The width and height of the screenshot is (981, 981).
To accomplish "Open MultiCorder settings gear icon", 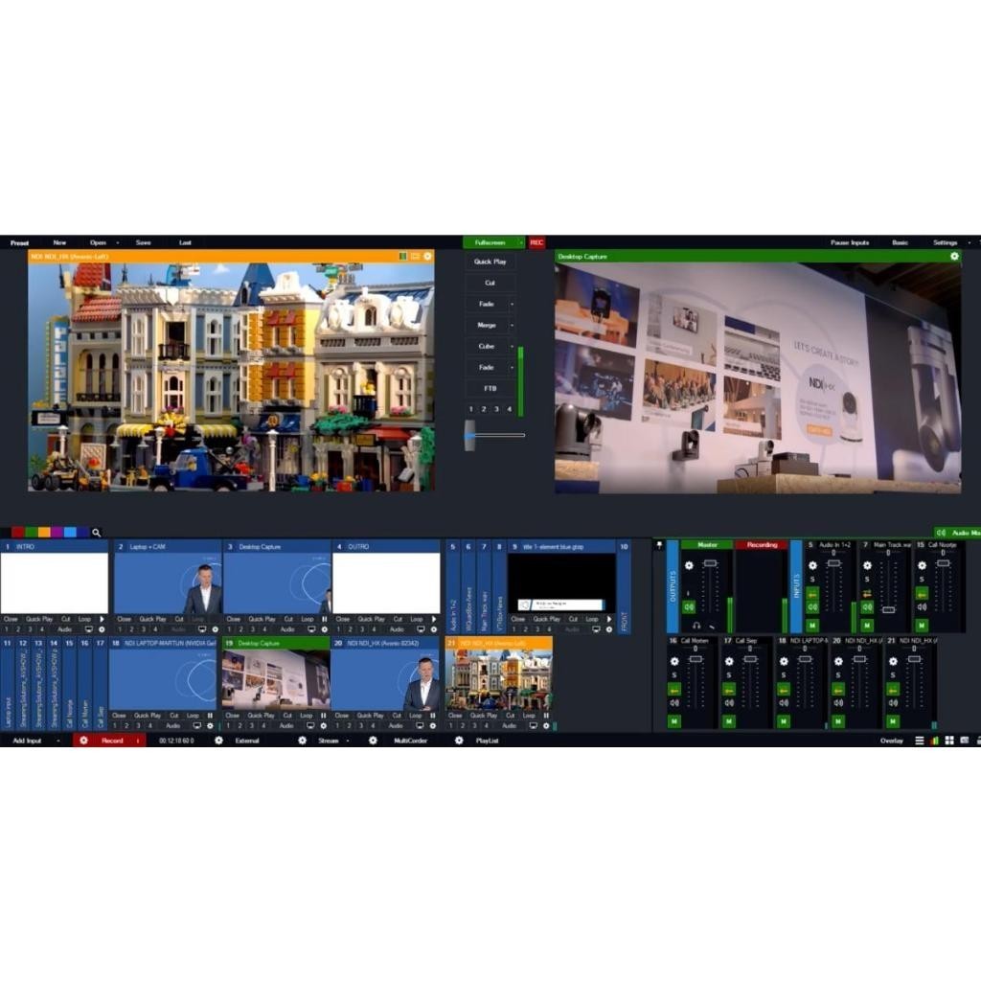I will pos(373,741).
